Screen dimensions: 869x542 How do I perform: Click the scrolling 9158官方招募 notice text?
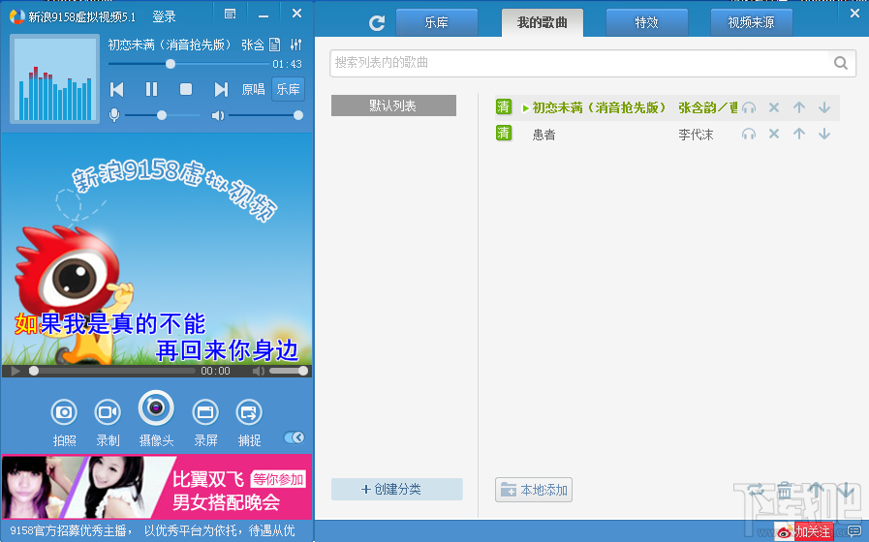pos(152,531)
